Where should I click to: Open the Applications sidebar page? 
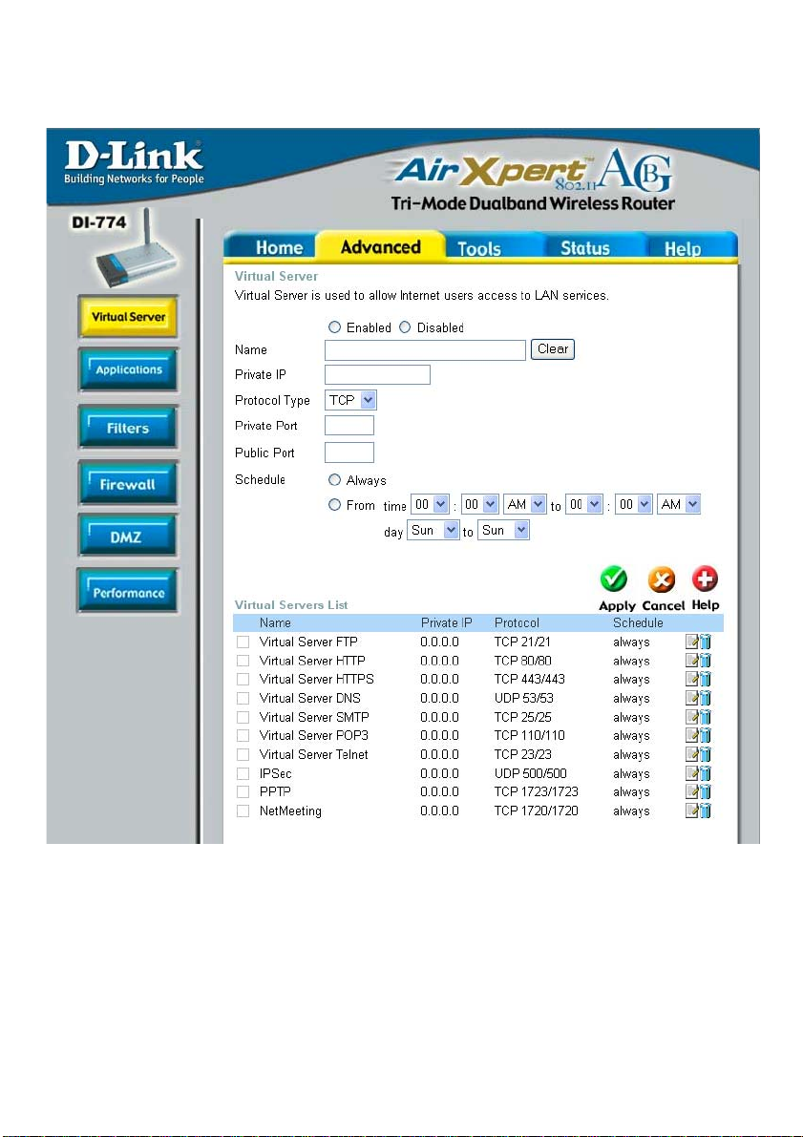[128, 369]
